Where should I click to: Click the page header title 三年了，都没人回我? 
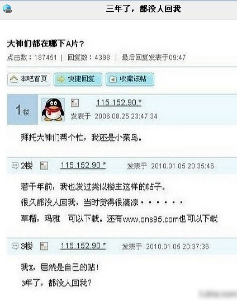pyautogui.click(x=144, y=9)
